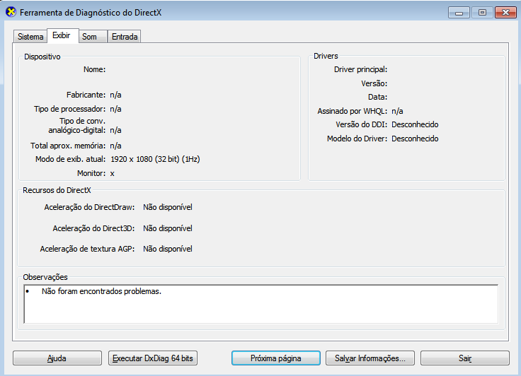This screenshot has width=521, height=376.
Task: Click the DirectX icon in the title bar
Action: pos(11,12)
